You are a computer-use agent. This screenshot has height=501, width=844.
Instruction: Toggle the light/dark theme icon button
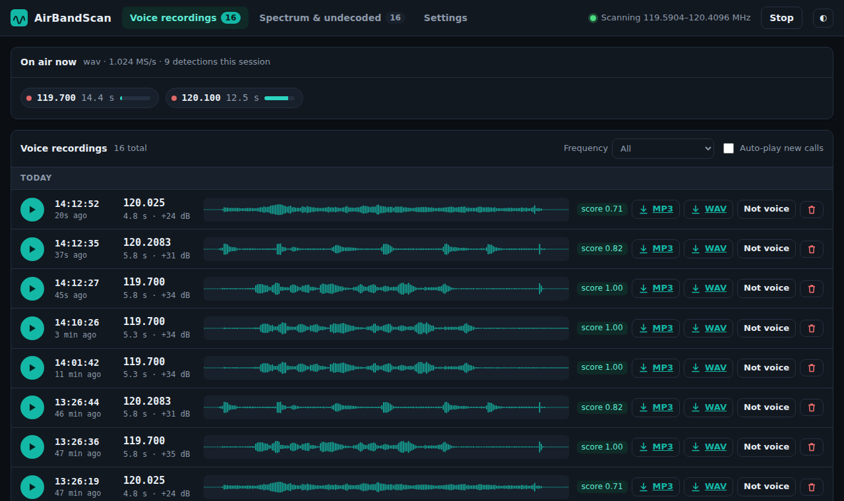(x=823, y=18)
